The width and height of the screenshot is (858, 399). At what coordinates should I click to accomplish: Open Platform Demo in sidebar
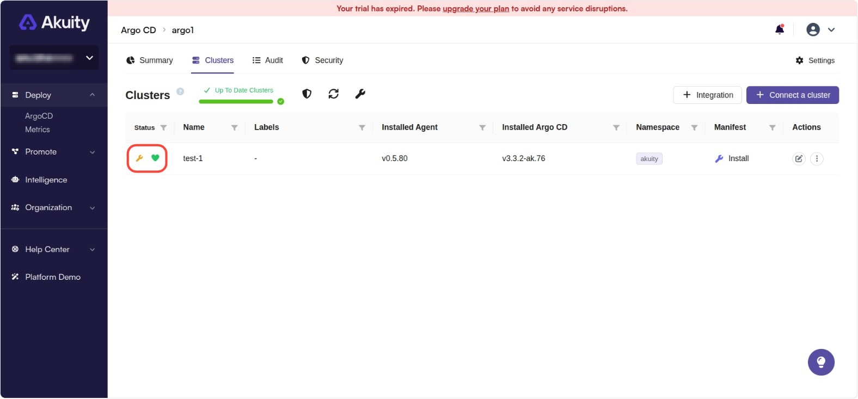[x=52, y=277]
